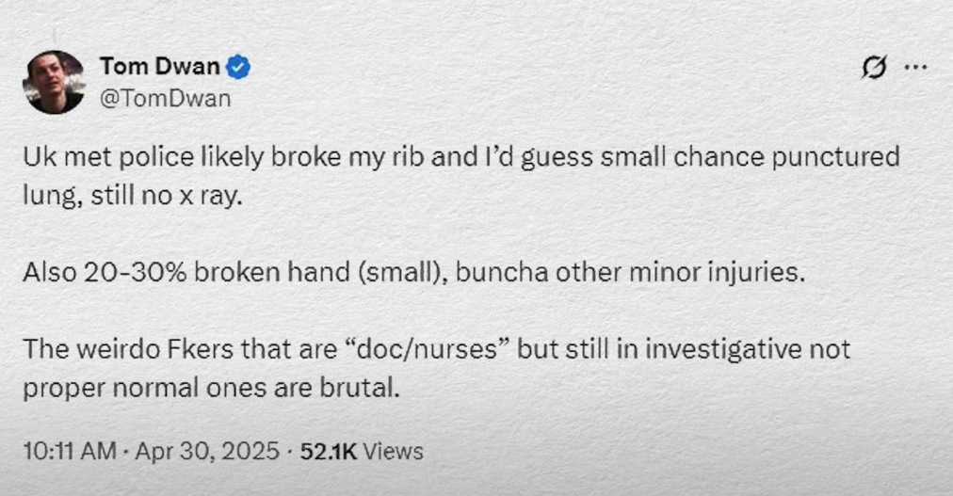Click the line beginning "The weirdo Fkers"
Image resolution: width=953 pixels, height=496 pixels.
[x=436, y=349]
